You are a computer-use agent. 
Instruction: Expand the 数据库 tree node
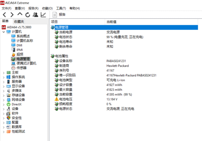click(4, 127)
